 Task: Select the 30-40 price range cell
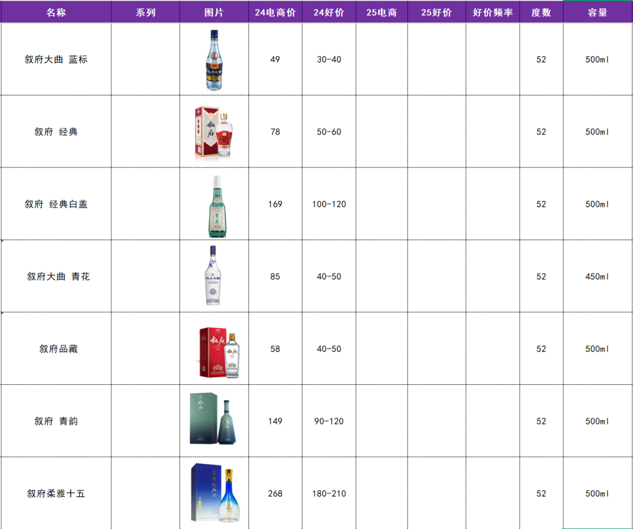pyautogui.click(x=329, y=59)
